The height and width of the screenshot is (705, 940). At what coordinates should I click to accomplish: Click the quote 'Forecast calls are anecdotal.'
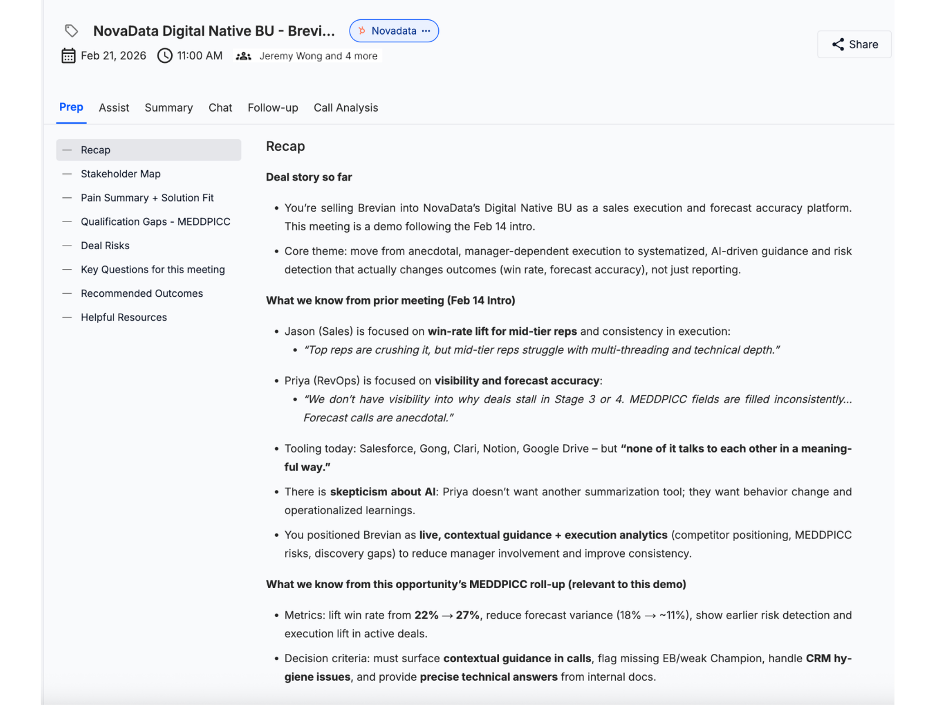pyautogui.click(x=378, y=418)
